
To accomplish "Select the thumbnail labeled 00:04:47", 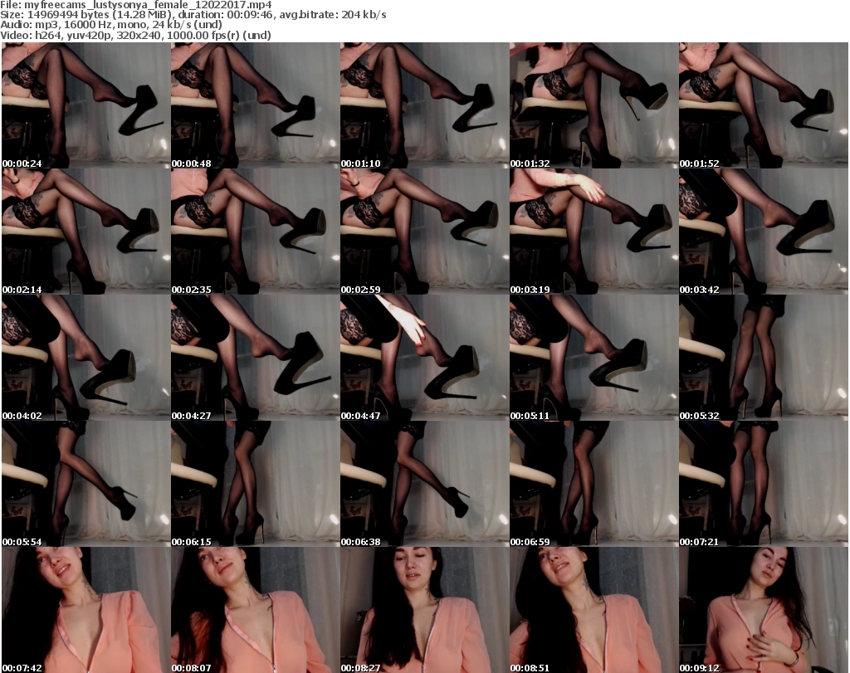I will tap(424, 358).
